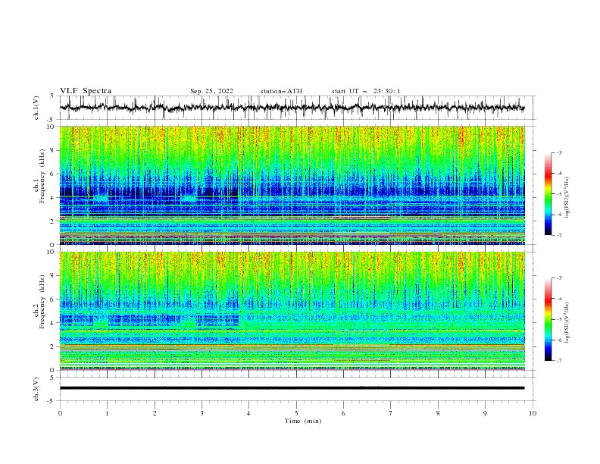The height and width of the screenshot is (464, 600).
Task: Click the time axis tick label "7"
Action: (391, 413)
